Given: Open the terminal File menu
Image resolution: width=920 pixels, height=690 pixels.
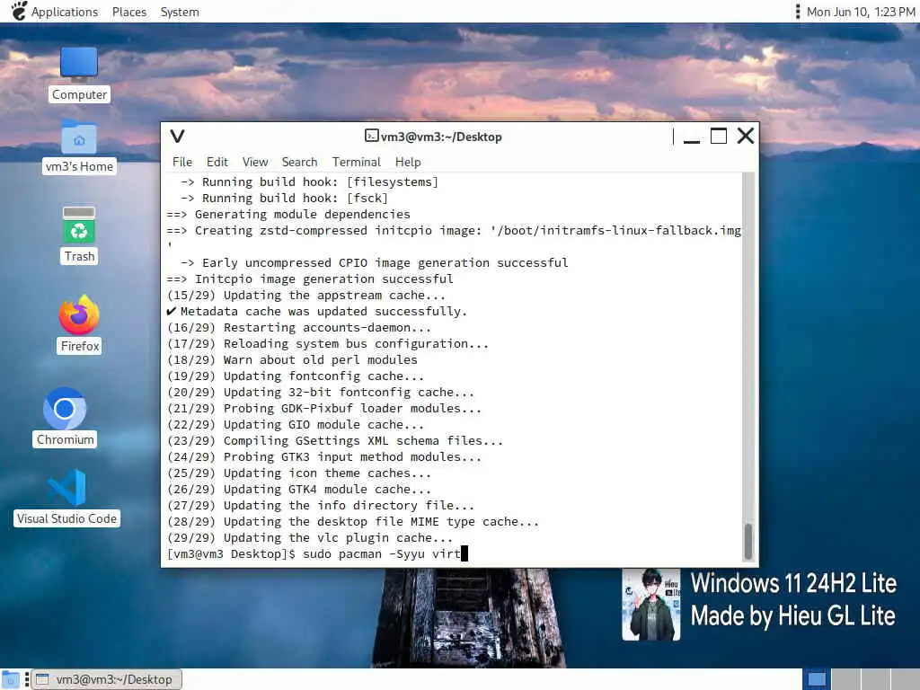Looking at the screenshot, I should (181, 162).
